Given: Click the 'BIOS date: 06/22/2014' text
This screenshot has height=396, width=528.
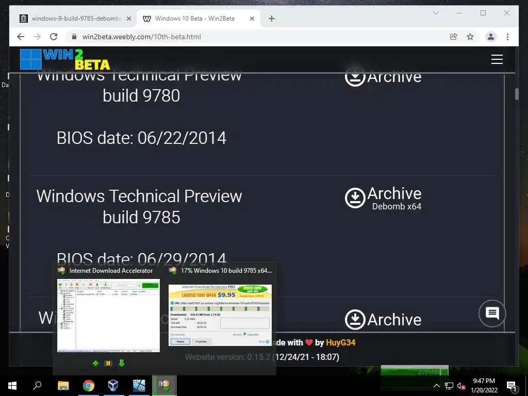Looking at the screenshot, I should 141,138.
